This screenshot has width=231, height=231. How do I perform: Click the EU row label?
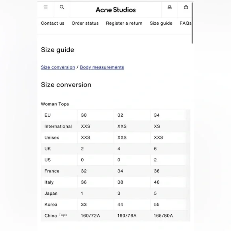coord(47,115)
